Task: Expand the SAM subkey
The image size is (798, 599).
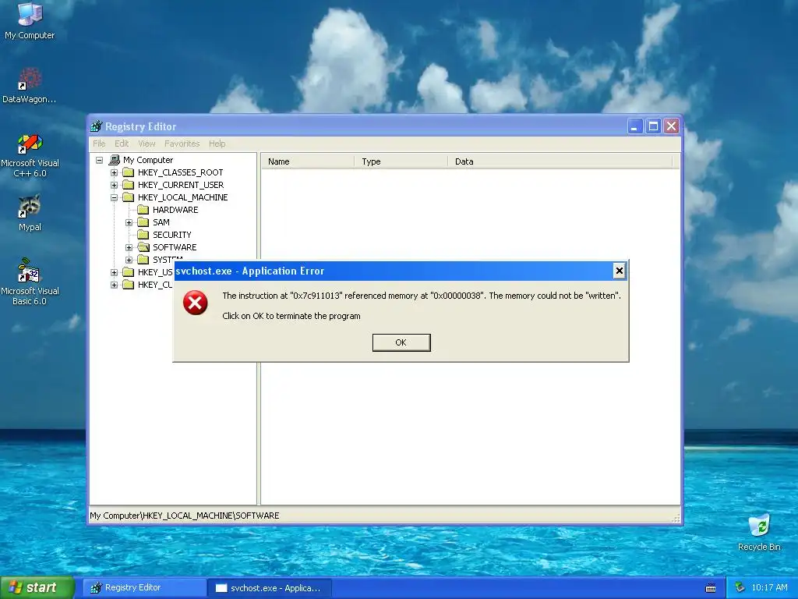Action: [129, 222]
